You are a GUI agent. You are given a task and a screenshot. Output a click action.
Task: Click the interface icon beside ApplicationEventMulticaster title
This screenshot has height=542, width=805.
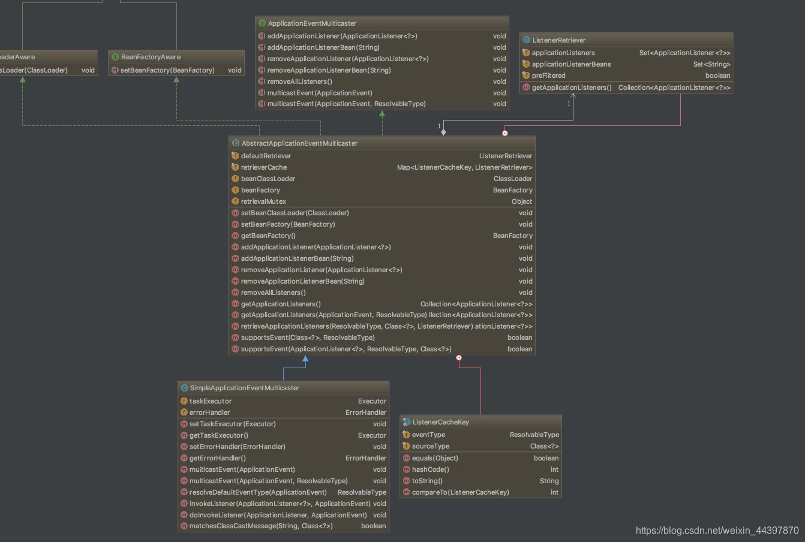(x=262, y=23)
